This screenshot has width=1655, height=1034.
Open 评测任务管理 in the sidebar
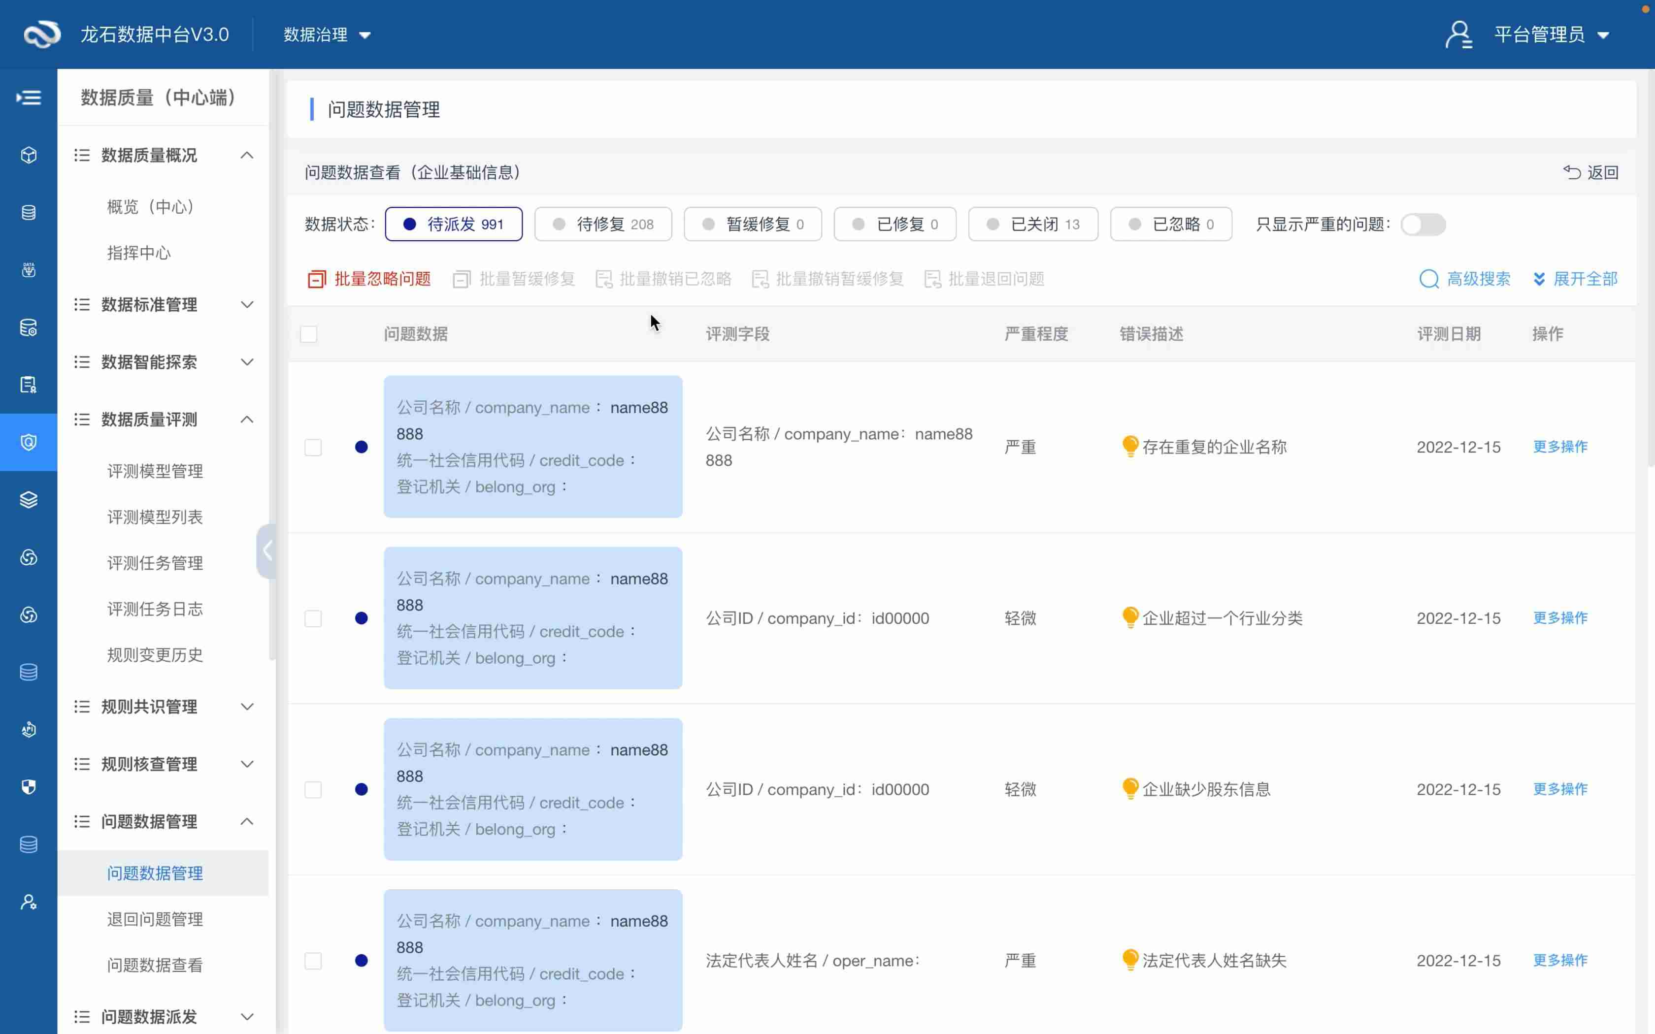tap(155, 563)
